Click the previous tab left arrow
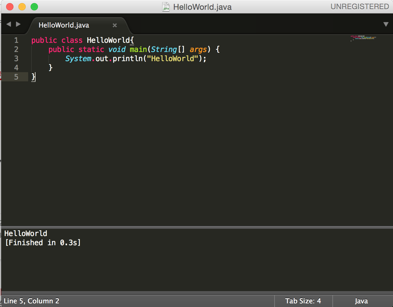The height and width of the screenshot is (307, 393). (x=8, y=24)
